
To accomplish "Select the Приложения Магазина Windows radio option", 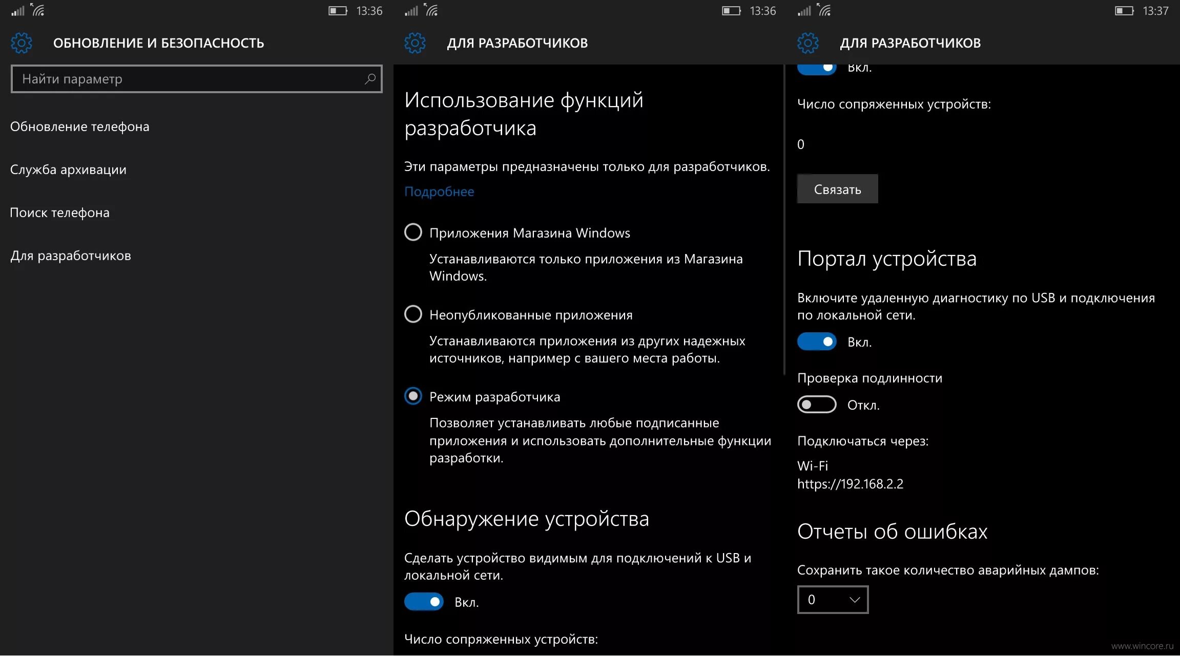I will pyautogui.click(x=413, y=232).
